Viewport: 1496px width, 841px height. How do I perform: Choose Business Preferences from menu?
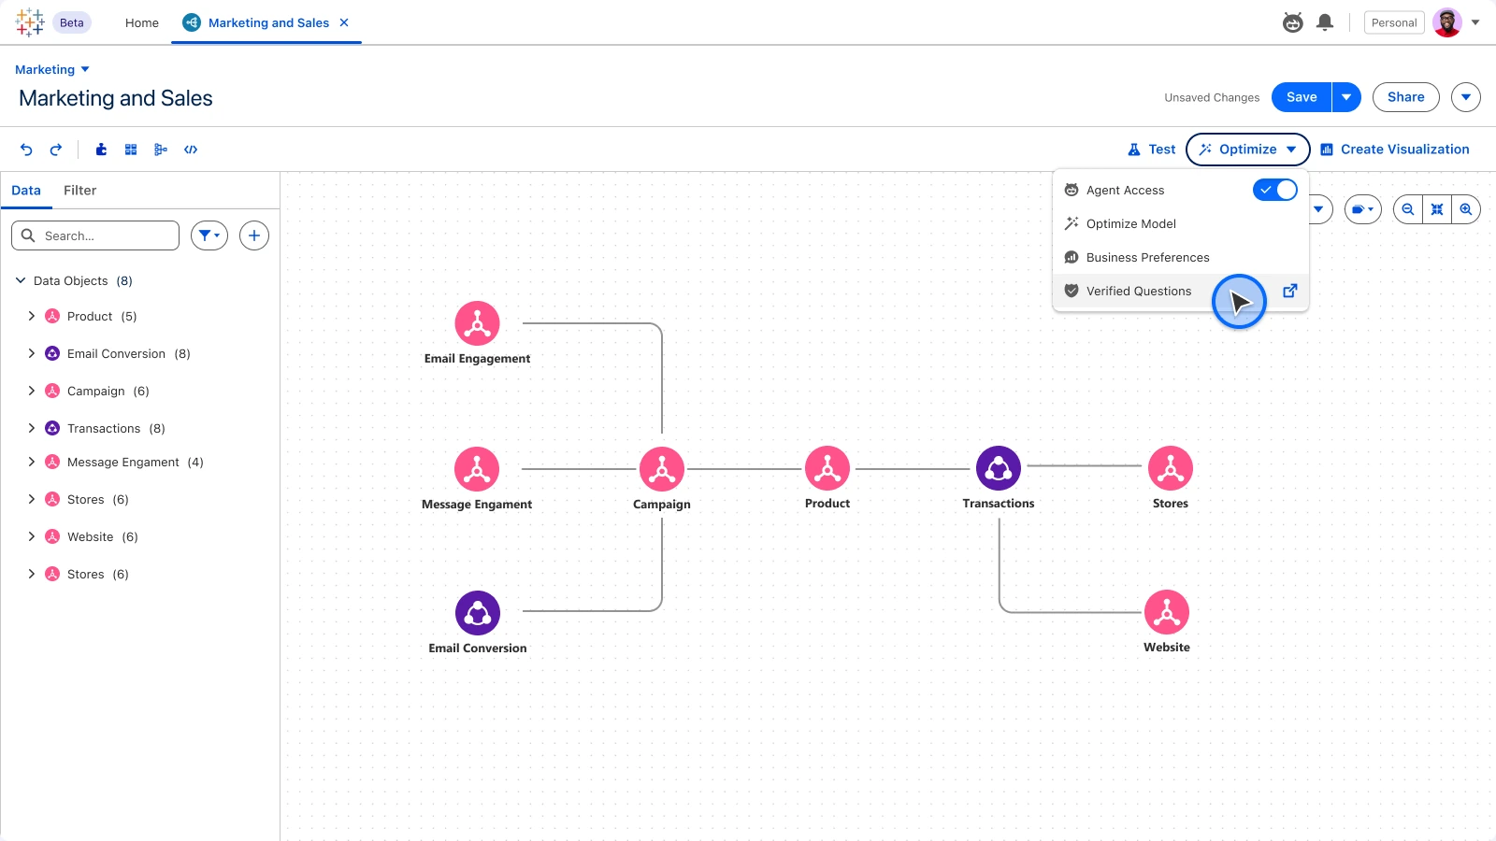pos(1181,257)
